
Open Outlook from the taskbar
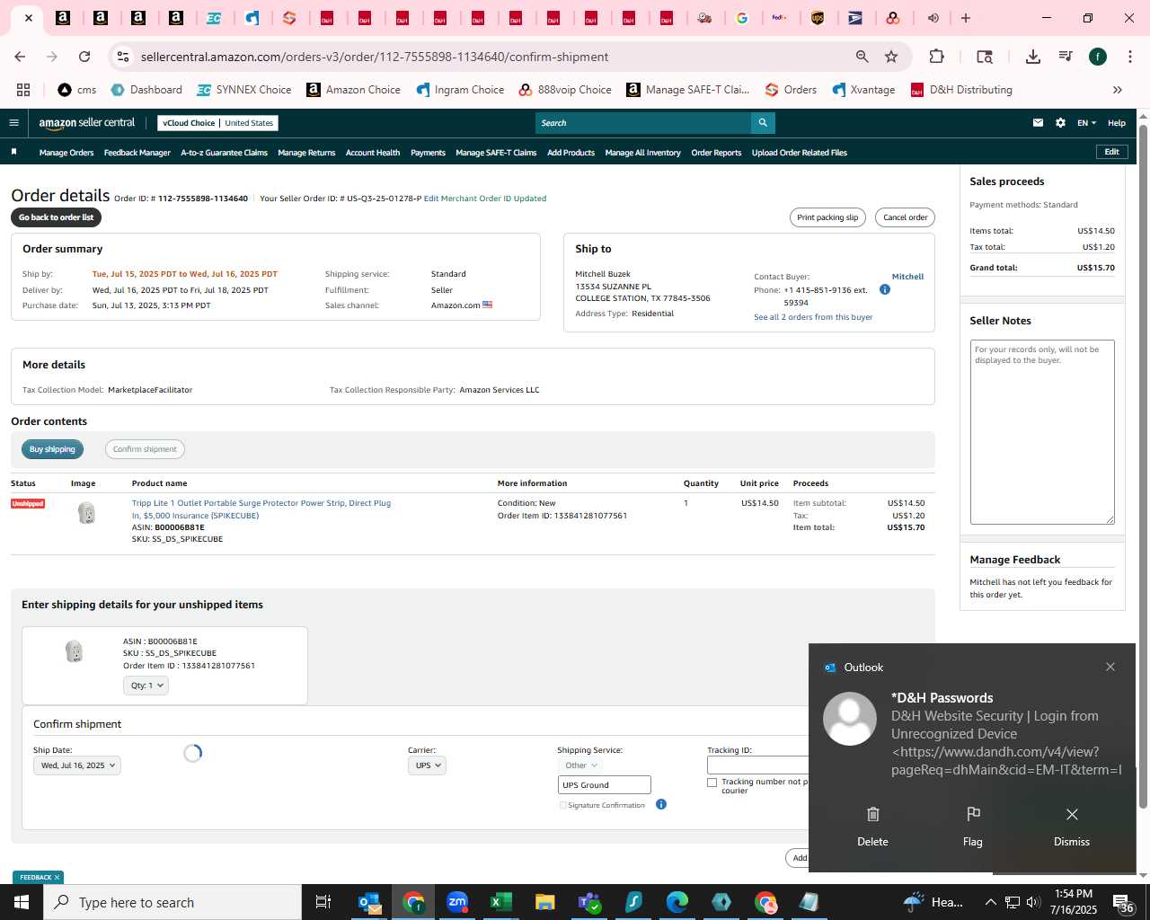(369, 902)
